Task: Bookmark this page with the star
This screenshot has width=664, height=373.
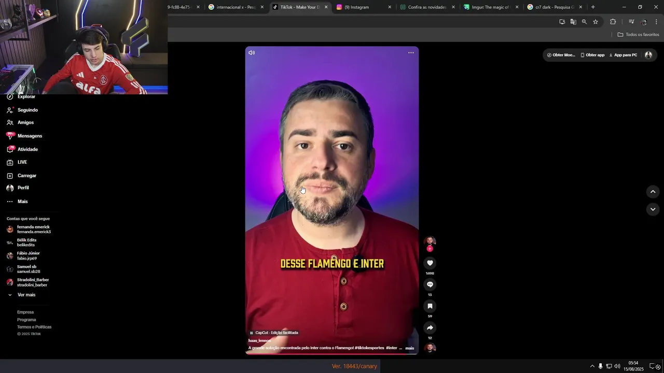Action: click(596, 22)
